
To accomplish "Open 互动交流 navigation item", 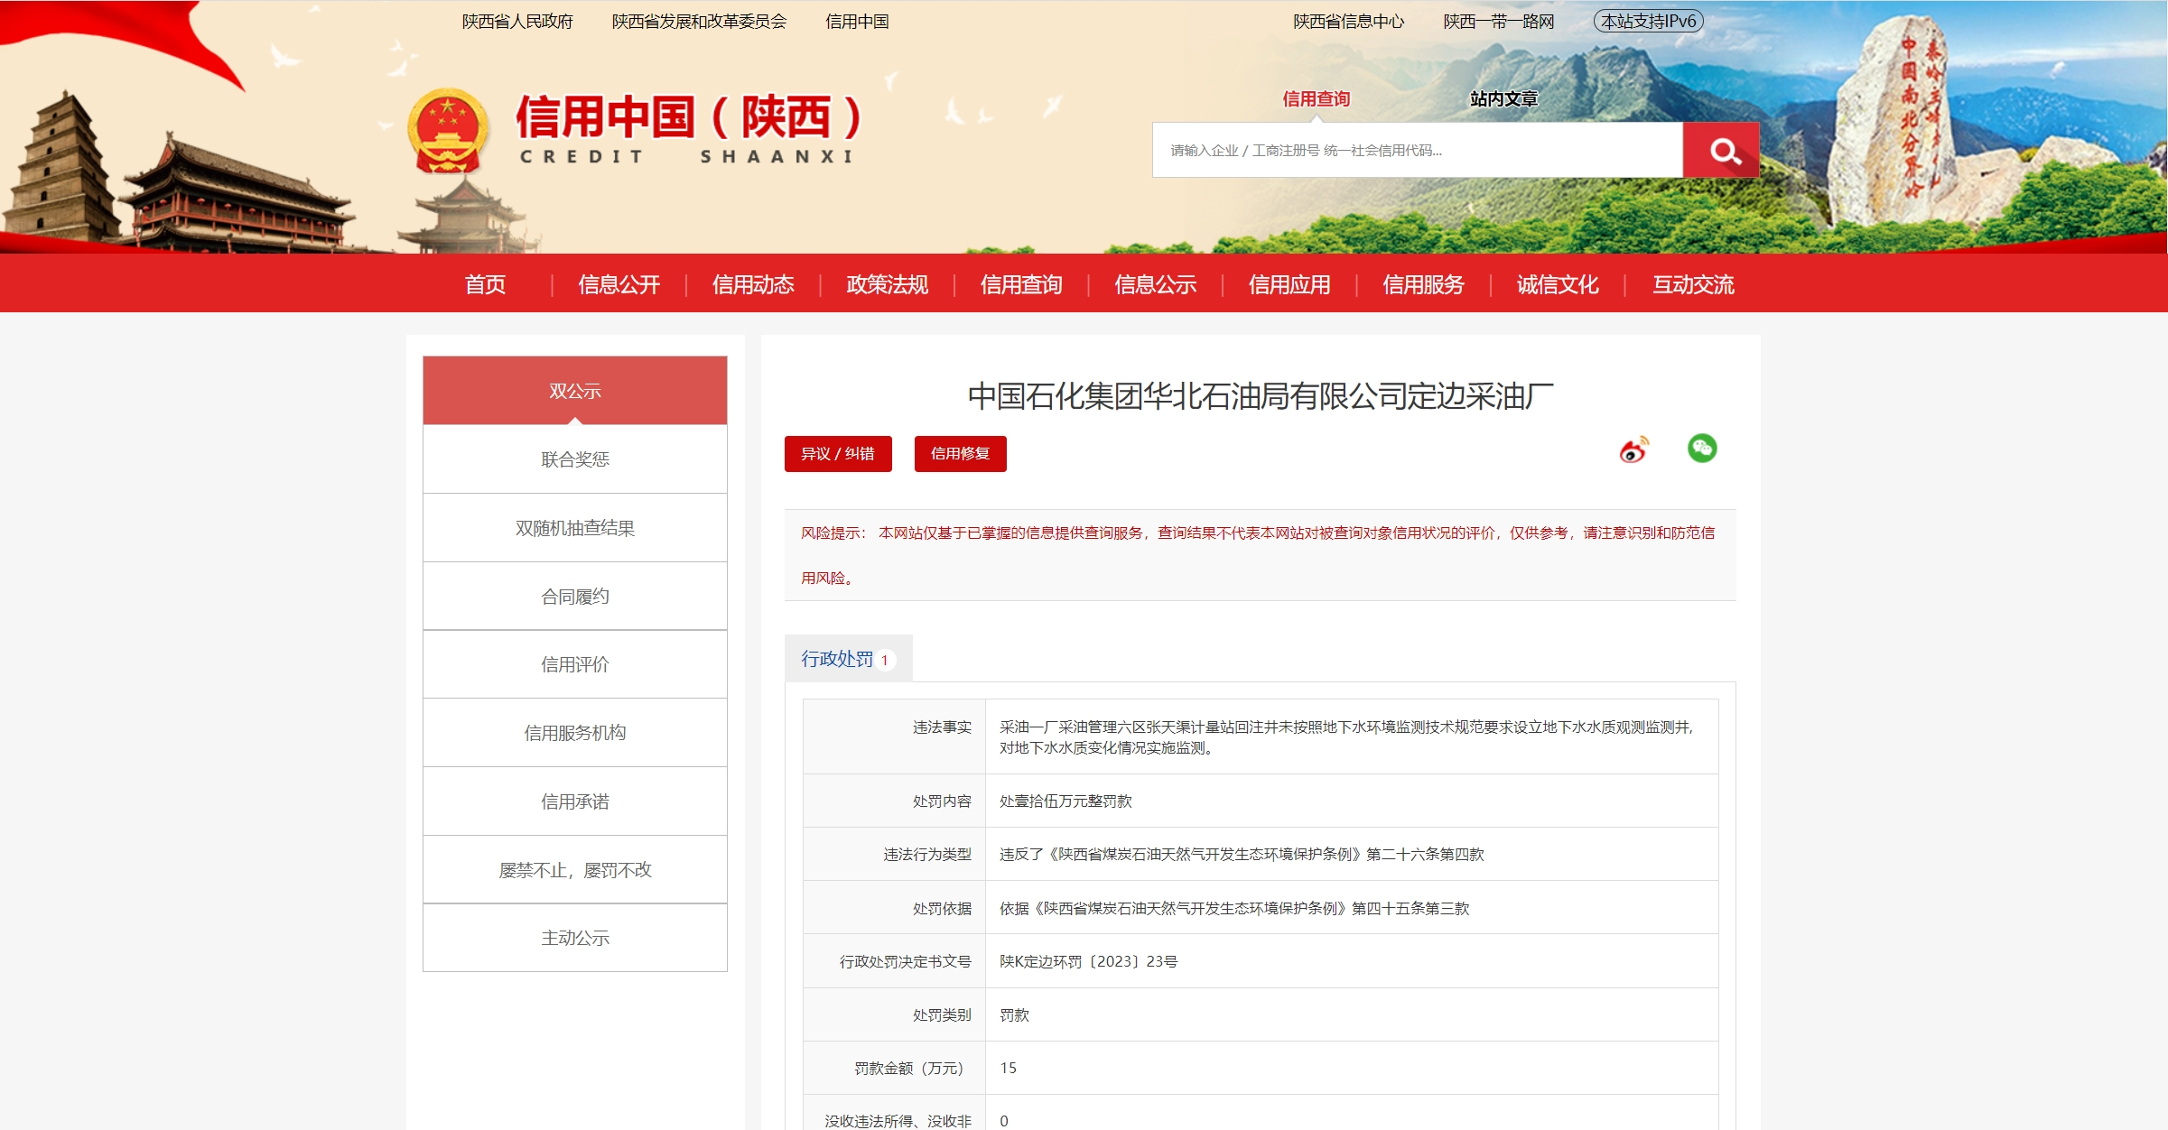I will pos(1693,285).
